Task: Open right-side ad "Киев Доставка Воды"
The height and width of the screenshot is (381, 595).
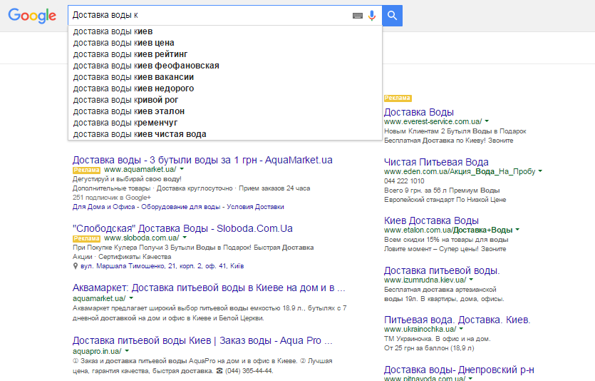Action: (431, 220)
